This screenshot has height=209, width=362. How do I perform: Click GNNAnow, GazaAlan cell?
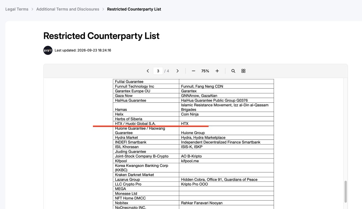coord(226,96)
